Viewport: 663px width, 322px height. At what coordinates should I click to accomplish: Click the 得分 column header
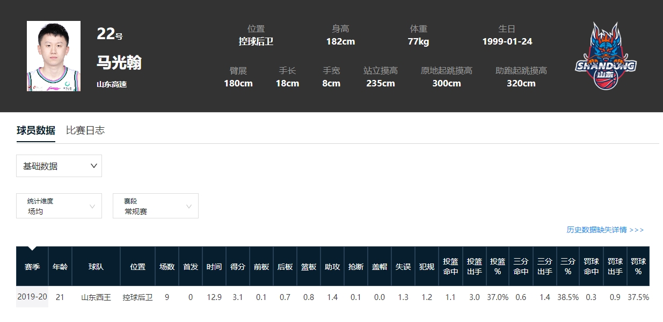click(x=238, y=266)
